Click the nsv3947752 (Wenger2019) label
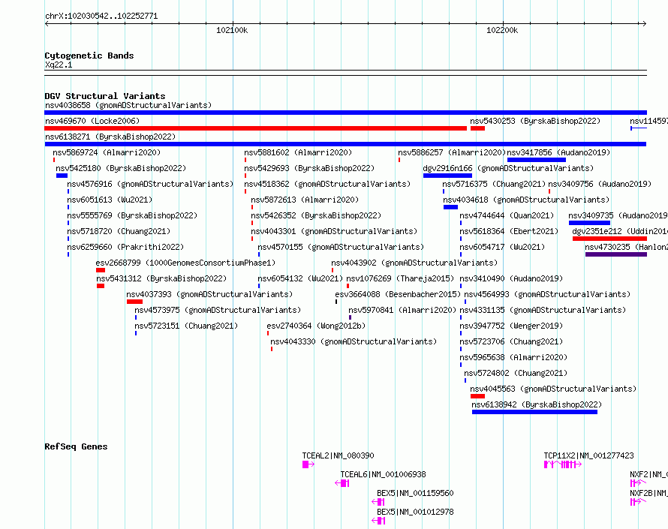The width and height of the screenshot is (668, 529). pyautogui.click(x=511, y=326)
